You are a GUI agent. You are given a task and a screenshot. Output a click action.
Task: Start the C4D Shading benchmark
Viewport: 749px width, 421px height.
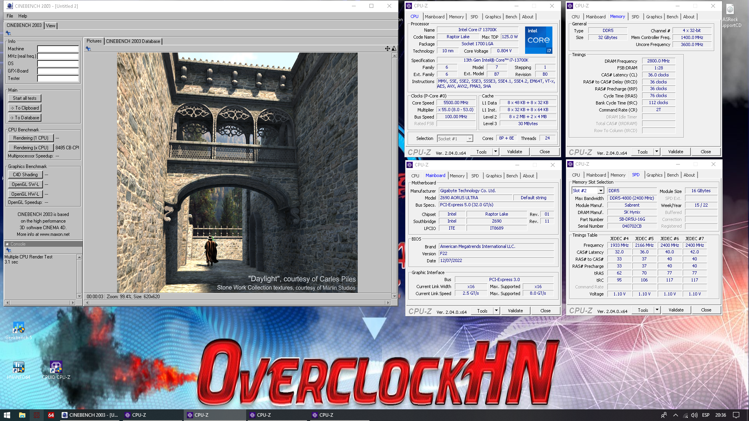25,175
